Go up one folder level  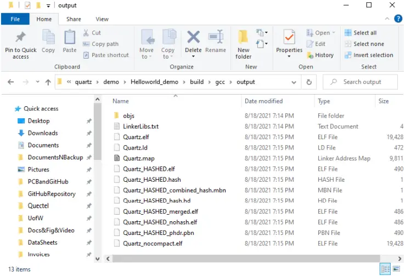point(48,82)
